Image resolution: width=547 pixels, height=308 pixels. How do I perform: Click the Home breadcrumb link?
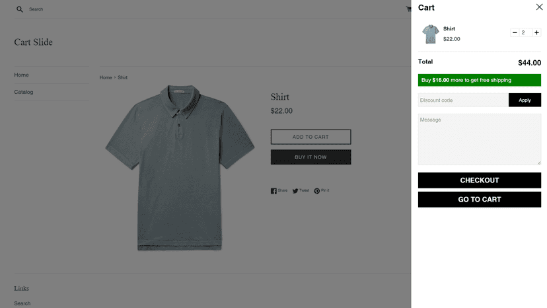pyautogui.click(x=105, y=77)
